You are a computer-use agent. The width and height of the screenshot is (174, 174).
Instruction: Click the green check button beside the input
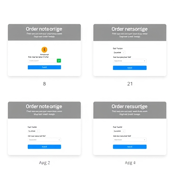click(59, 61)
